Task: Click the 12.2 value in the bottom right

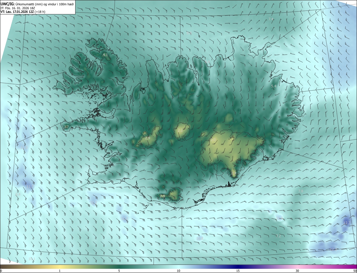Action: tap(333, 249)
